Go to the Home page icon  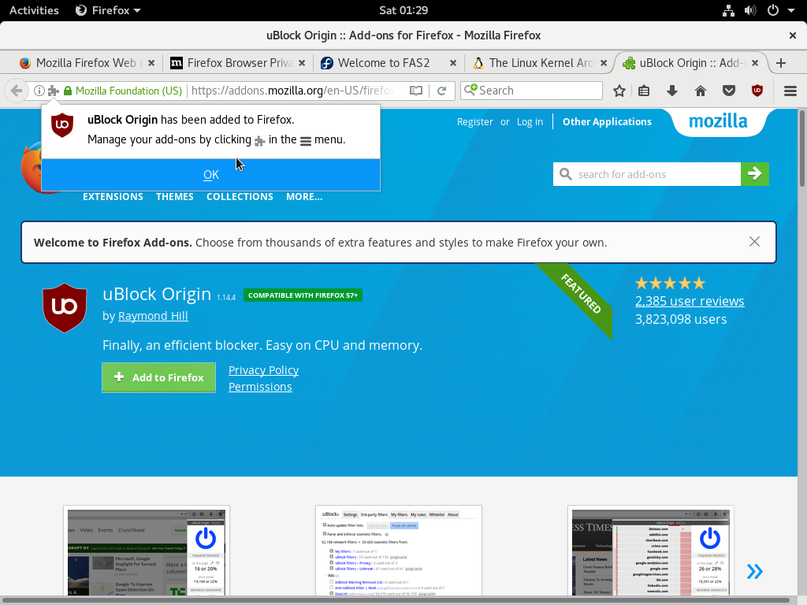click(x=701, y=91)
